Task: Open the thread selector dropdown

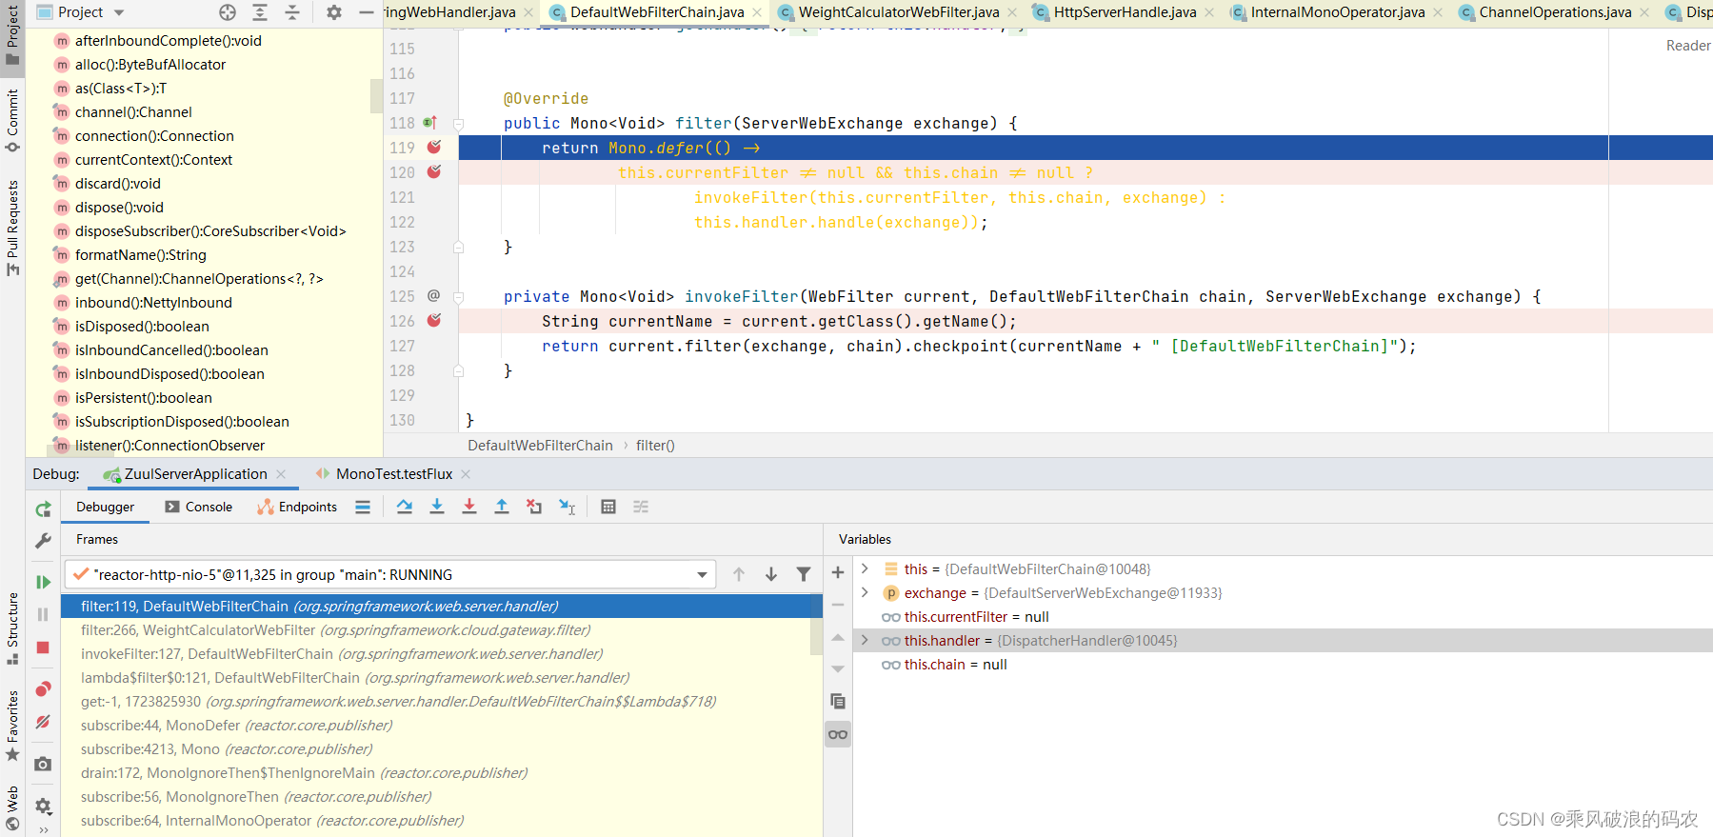Action: coord(702,574)
